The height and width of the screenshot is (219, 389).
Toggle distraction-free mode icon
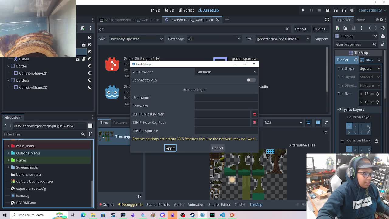(x=327, y=20)
